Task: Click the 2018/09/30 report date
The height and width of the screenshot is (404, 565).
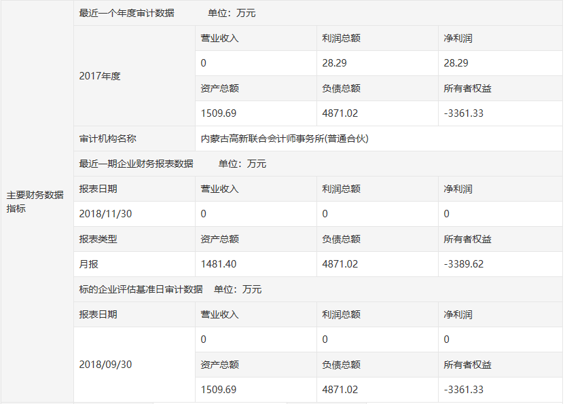Action: pyautogui.click(x=105, y=365)
